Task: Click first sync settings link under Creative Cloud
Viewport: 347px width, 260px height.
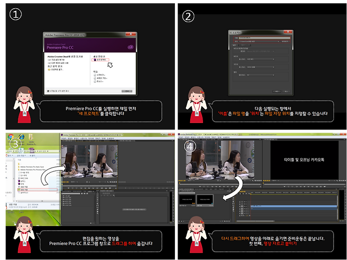Action: click(56, 60)
